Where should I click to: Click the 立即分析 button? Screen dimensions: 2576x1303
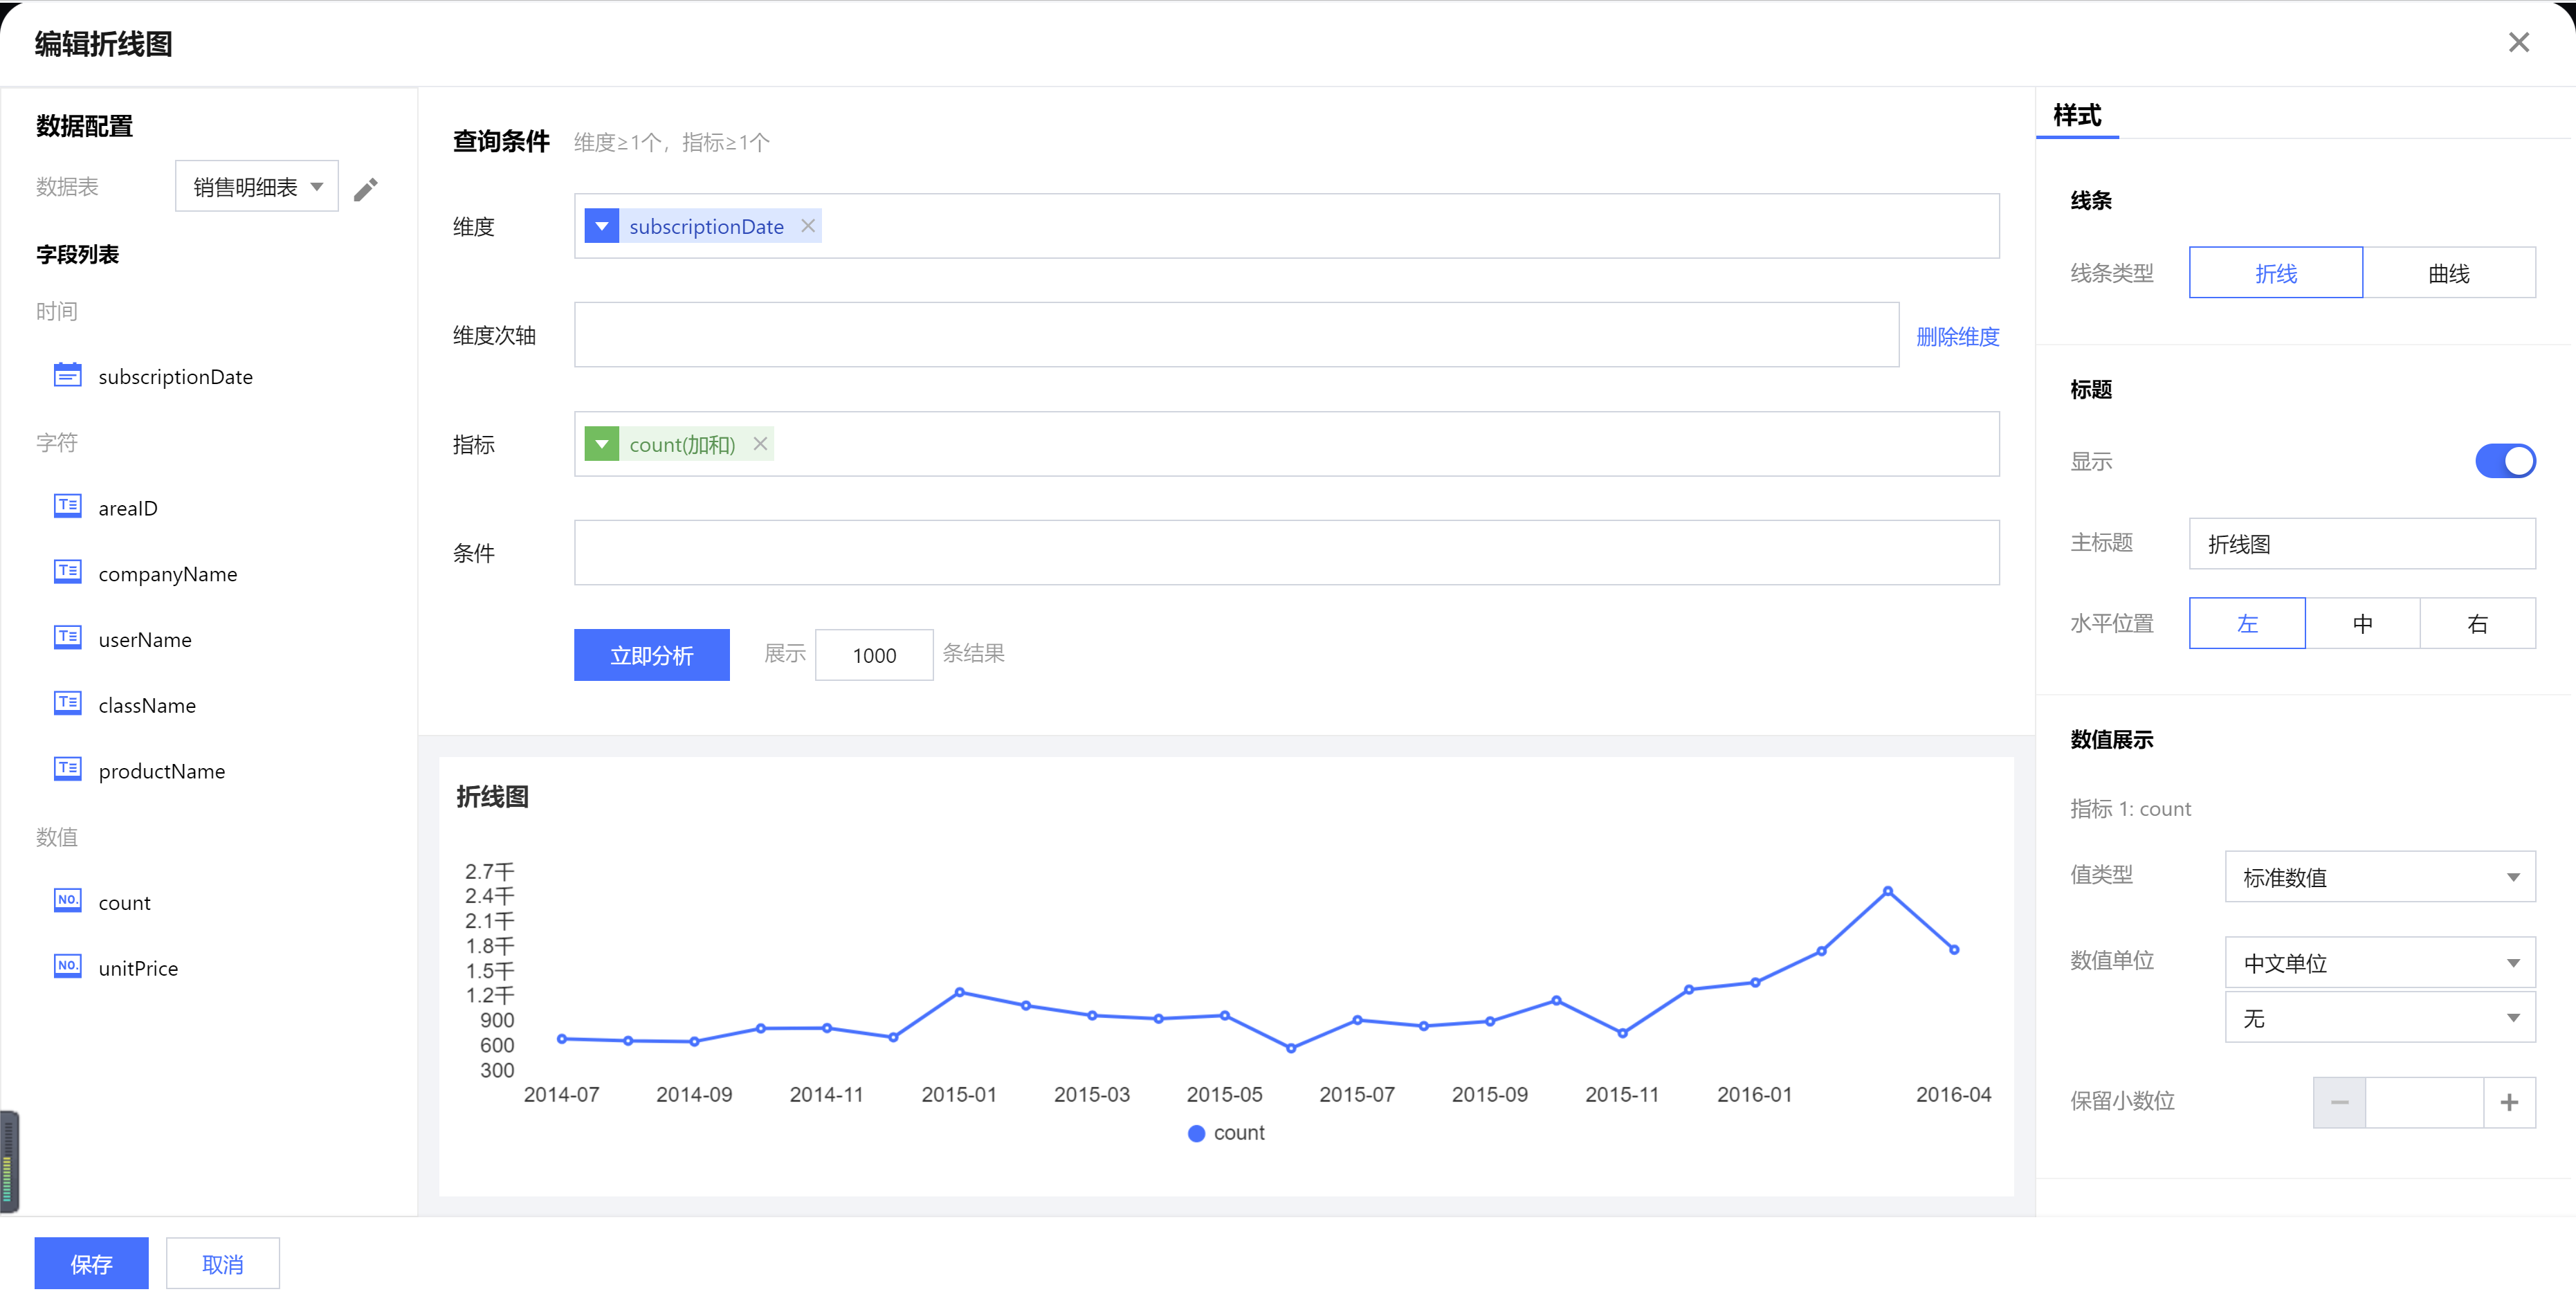651,655
